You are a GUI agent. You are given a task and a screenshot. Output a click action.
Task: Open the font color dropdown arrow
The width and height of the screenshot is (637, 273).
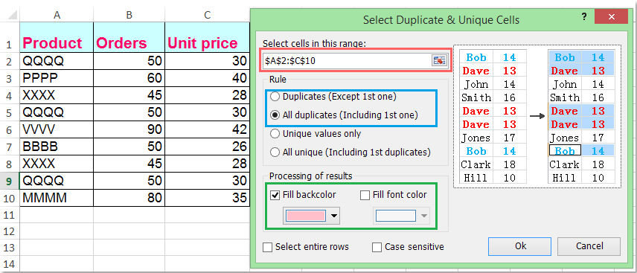point(424,216)
